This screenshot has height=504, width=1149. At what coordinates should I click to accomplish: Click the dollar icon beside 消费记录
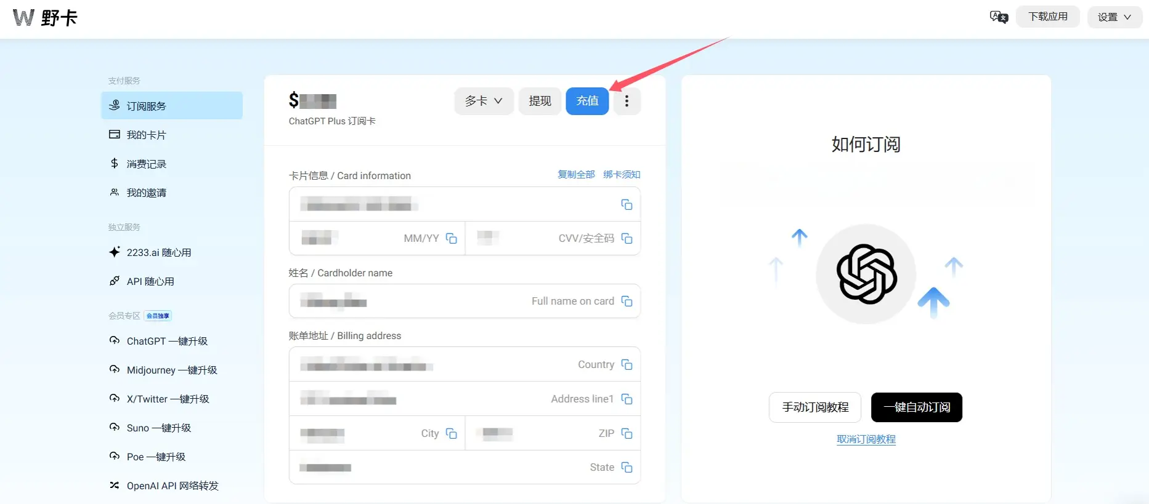tap(114, 163)
